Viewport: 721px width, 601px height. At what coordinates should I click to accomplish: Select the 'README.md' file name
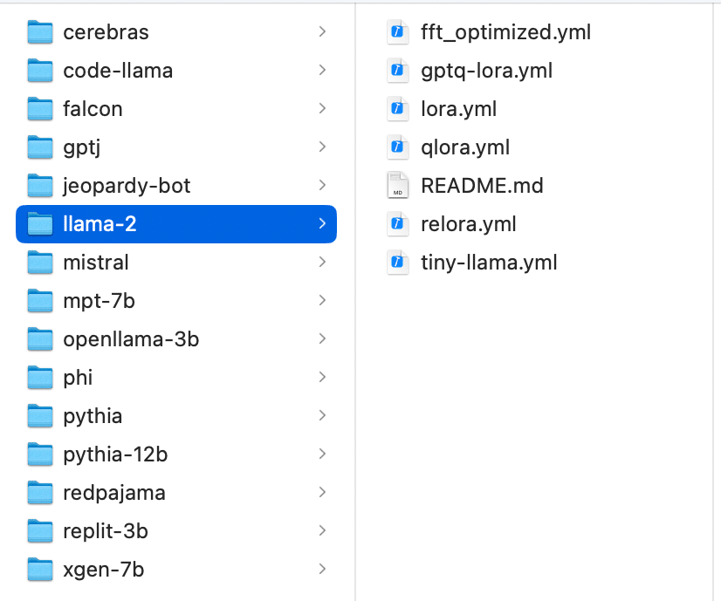[x=482, y=186]
